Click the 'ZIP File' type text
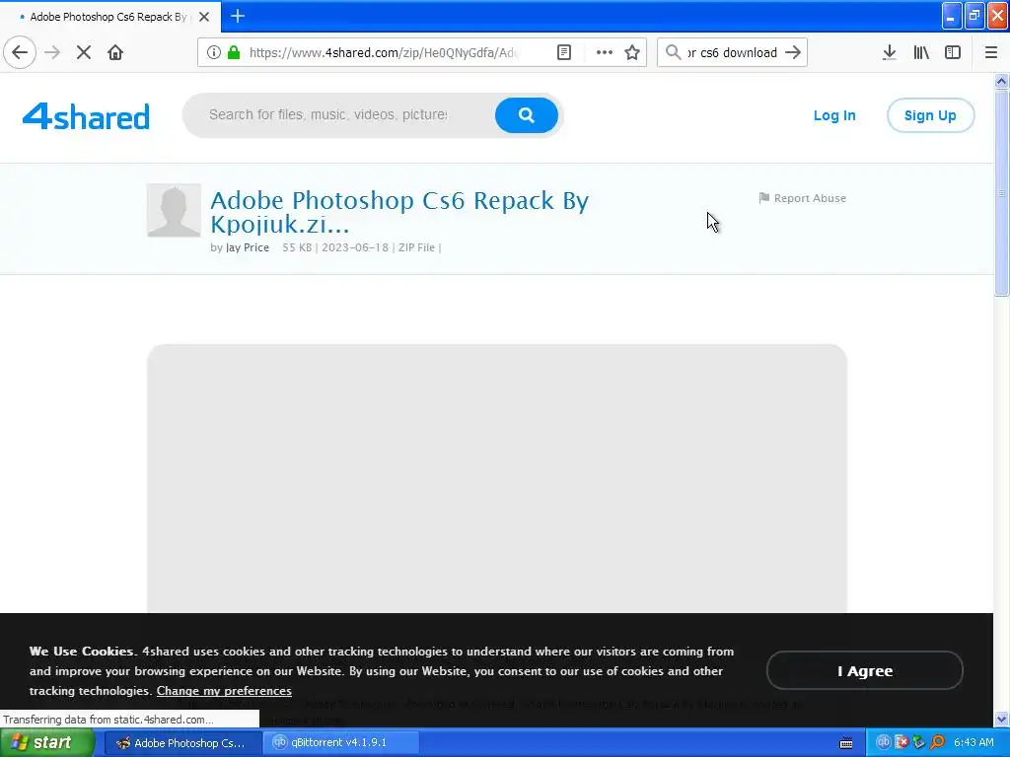This screenshot has width=1010, height=757. (417, 247)
